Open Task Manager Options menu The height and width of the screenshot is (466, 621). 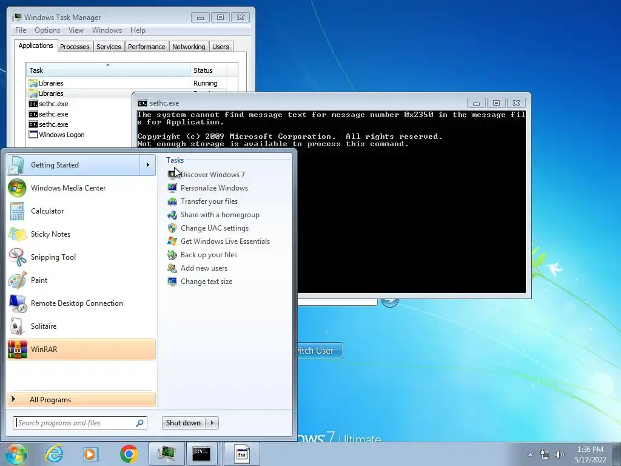(x=47, y=30)
